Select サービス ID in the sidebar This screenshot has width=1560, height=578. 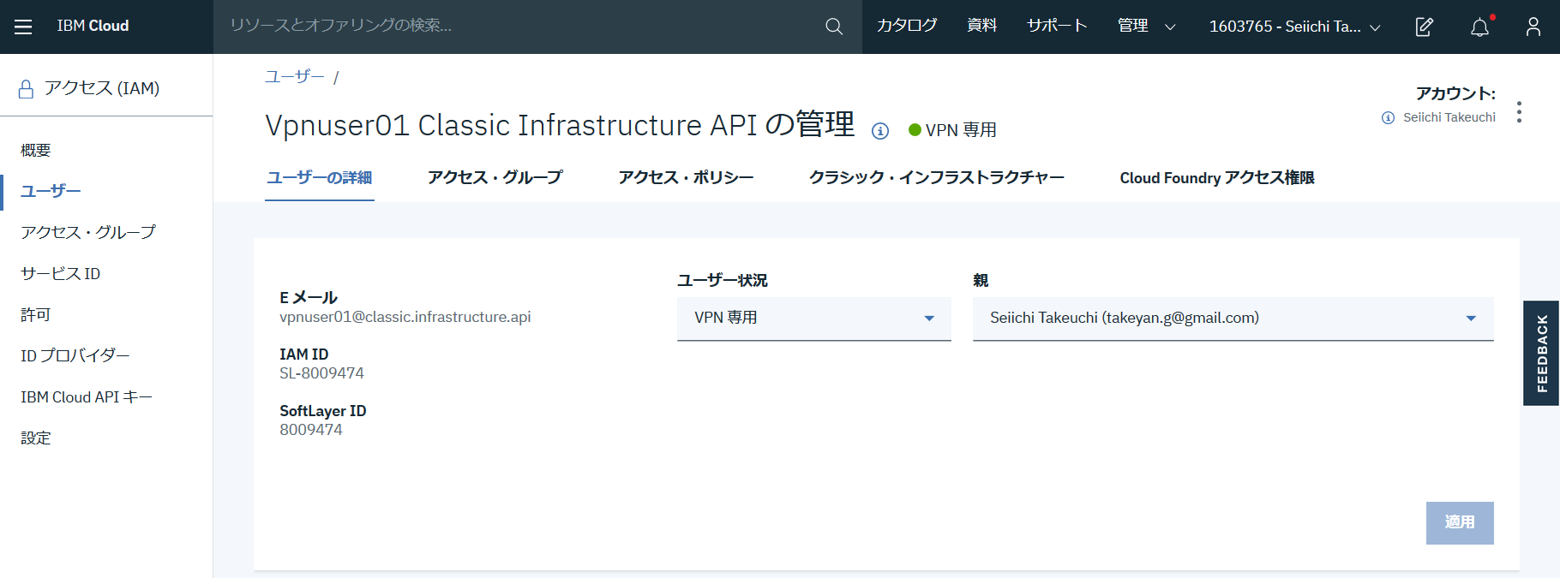pyautogui.click(x=61, y=274)
